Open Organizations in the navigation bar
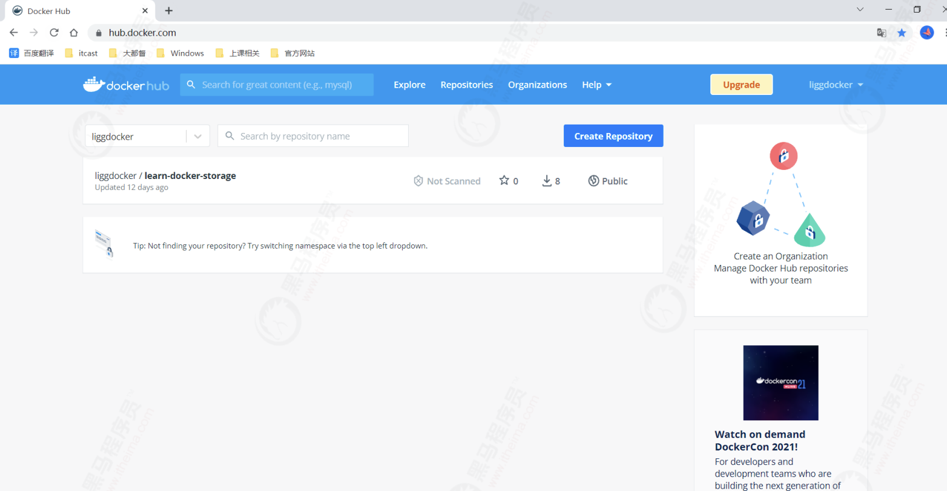The width and height of the screenshot is (947, 491). (x=537, y=85)
